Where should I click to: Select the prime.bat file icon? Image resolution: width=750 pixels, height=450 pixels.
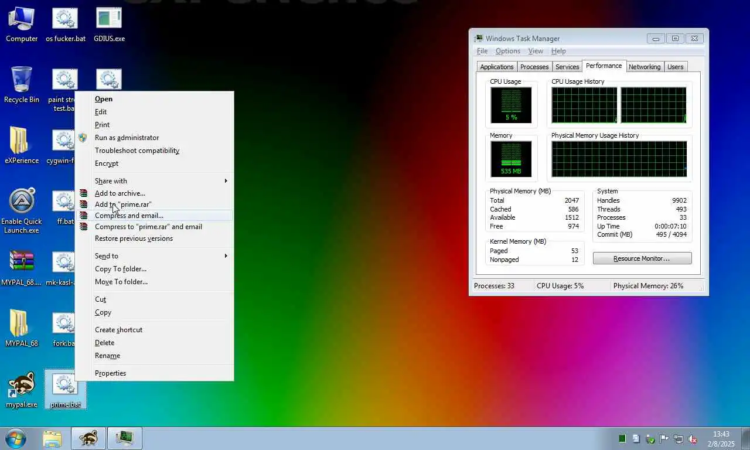(65, 390)
